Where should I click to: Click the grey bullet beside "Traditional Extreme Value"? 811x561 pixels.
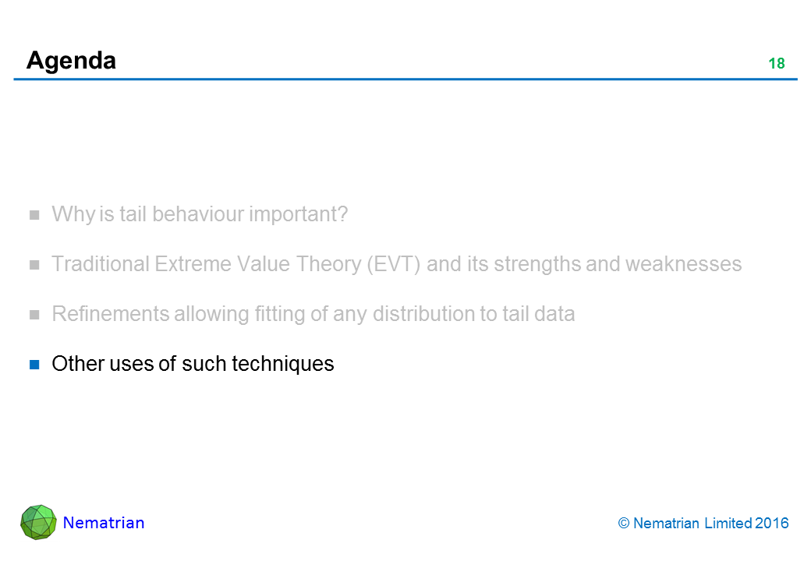(x=34, y=264)
